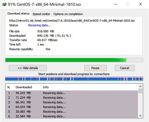Click the connection list scrollbar thumb
Screen dimensions: 149x122
(x=140, y=91)
